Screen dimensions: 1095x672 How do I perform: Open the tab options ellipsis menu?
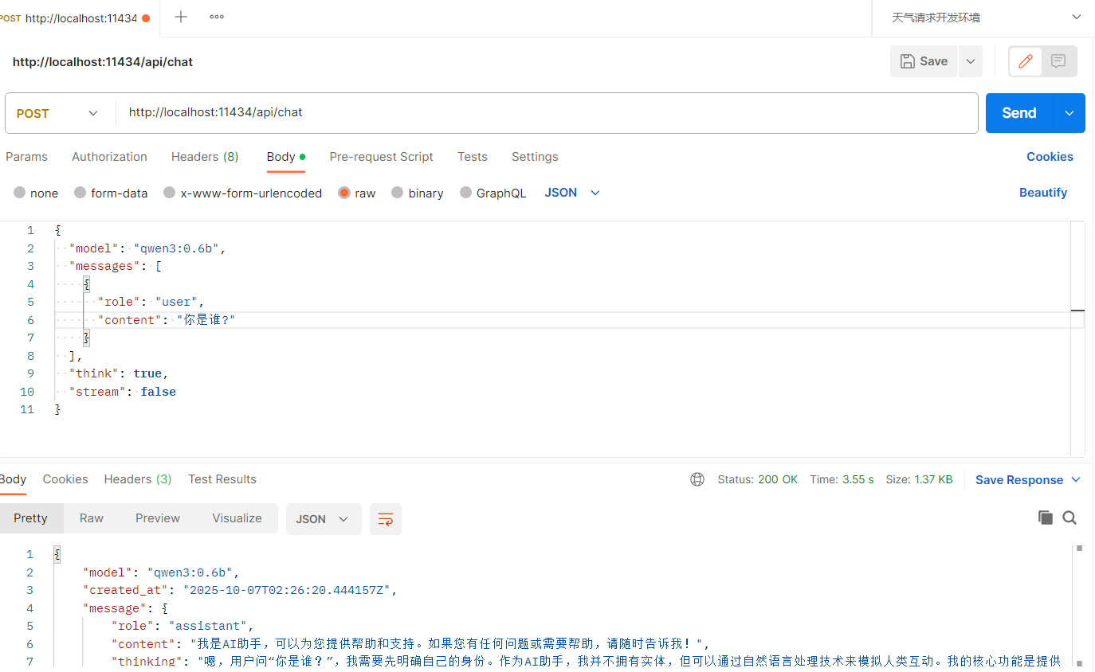[x=217, y=17]
